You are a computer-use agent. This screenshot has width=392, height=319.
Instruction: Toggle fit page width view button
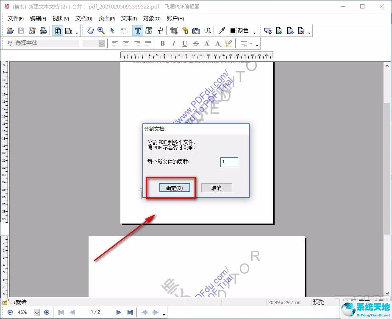(68, 31)
